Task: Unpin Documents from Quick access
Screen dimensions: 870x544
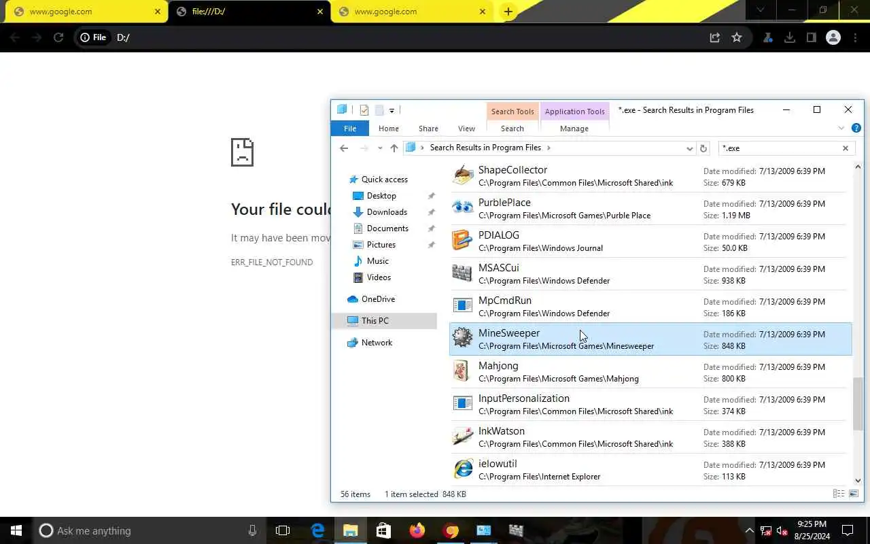Action: coord(431,228)
